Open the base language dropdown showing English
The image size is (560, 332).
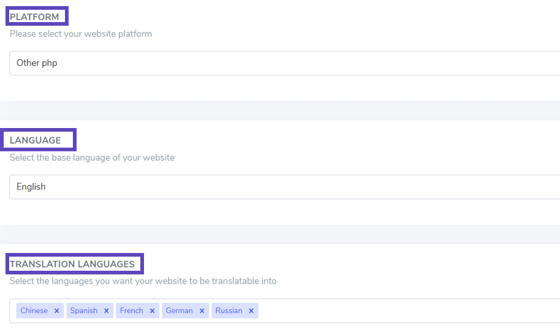(285, 187)
